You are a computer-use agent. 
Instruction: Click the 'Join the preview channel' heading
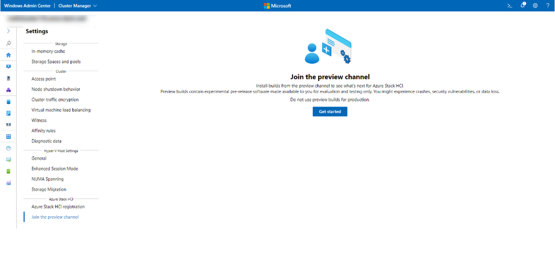pyautogui.click(x=330, y=76)
